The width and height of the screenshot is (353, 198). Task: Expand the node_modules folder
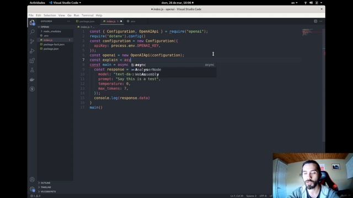tap(52, 31)
